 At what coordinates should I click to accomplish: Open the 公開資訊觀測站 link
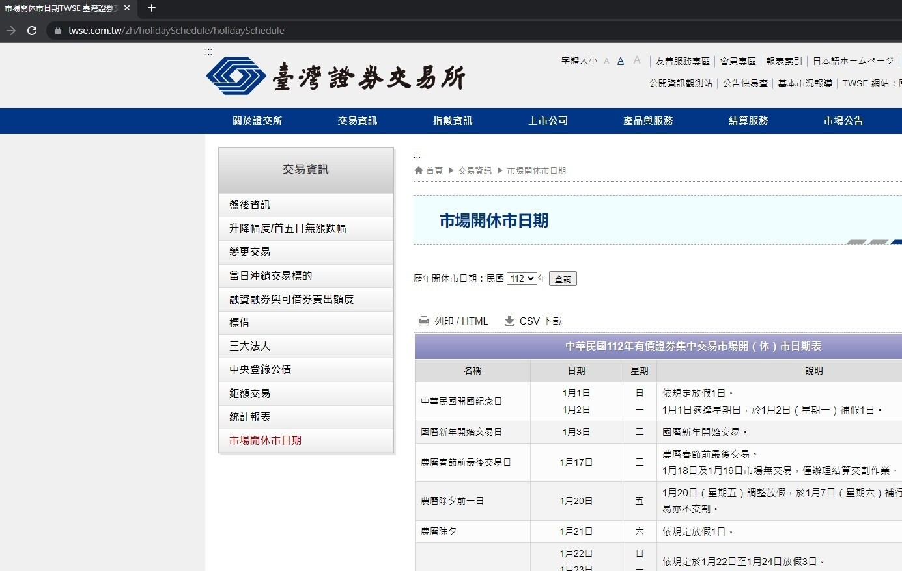point(680,83)
